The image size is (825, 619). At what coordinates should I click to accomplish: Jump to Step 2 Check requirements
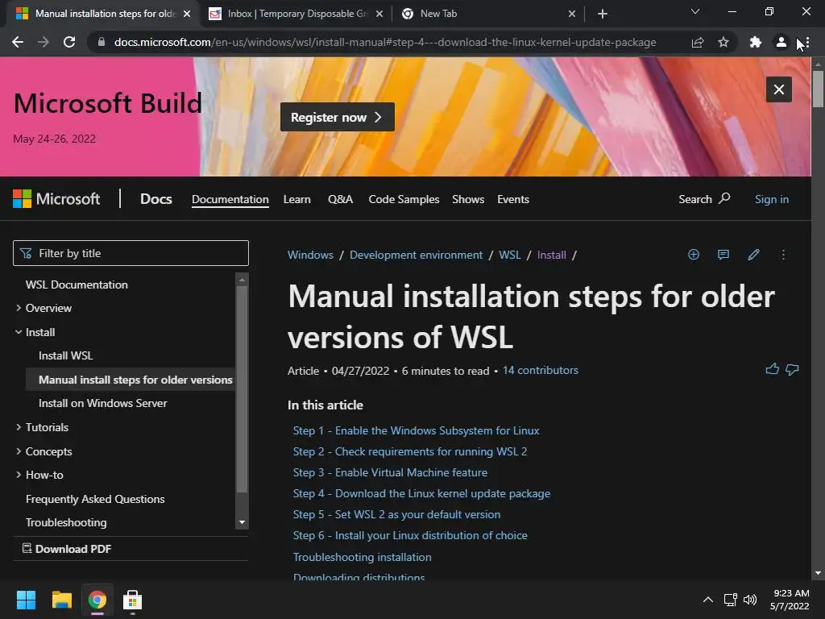click(x=410, y=451)
